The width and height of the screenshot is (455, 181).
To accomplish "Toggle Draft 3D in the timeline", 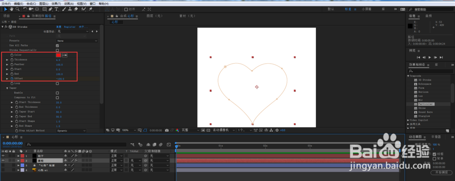I will pos(141,145).
